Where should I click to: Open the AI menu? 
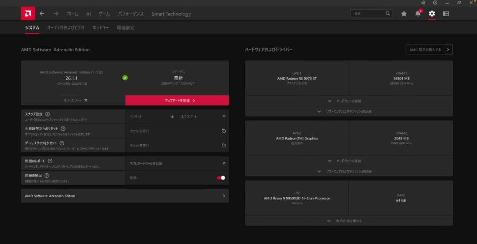coord(88,14)
